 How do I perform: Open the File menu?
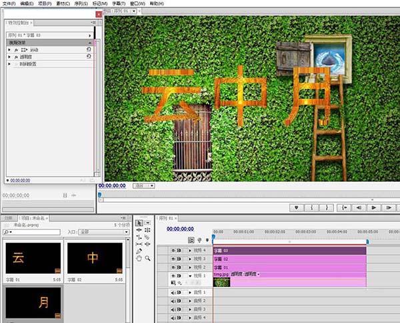click(x=9, y=3)
